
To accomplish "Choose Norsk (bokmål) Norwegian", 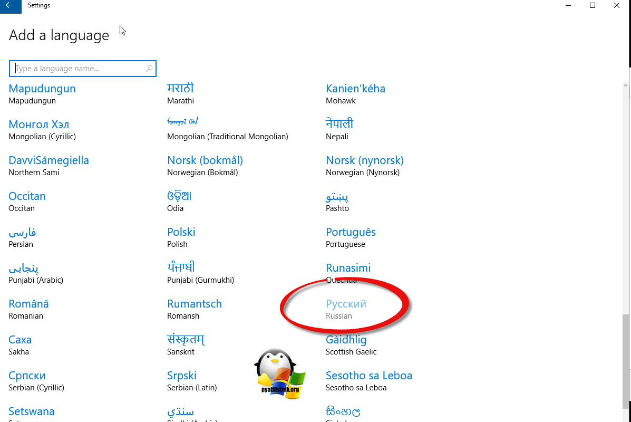I will coord(205,165).
